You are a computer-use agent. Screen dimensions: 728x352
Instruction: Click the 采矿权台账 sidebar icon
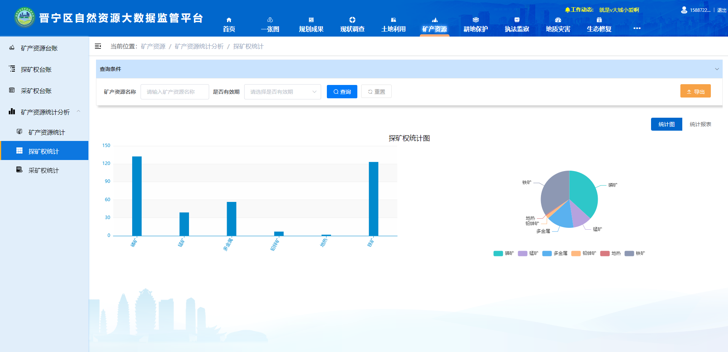tap(12, 90)
